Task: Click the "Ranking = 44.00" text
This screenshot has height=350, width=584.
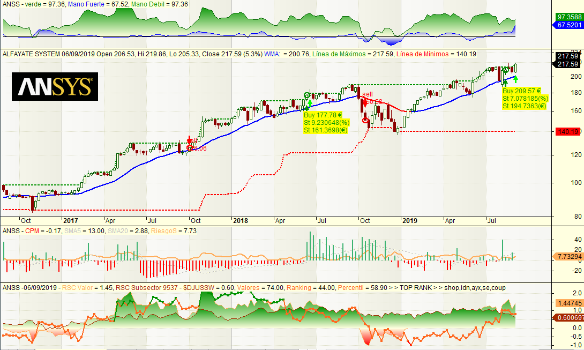Action: 311,288
